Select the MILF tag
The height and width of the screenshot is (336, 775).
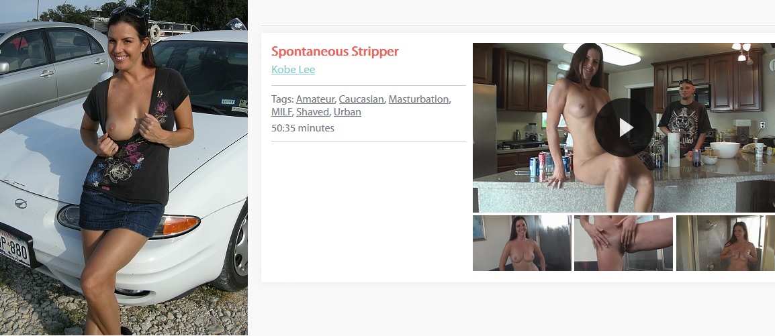click(282, 112)
